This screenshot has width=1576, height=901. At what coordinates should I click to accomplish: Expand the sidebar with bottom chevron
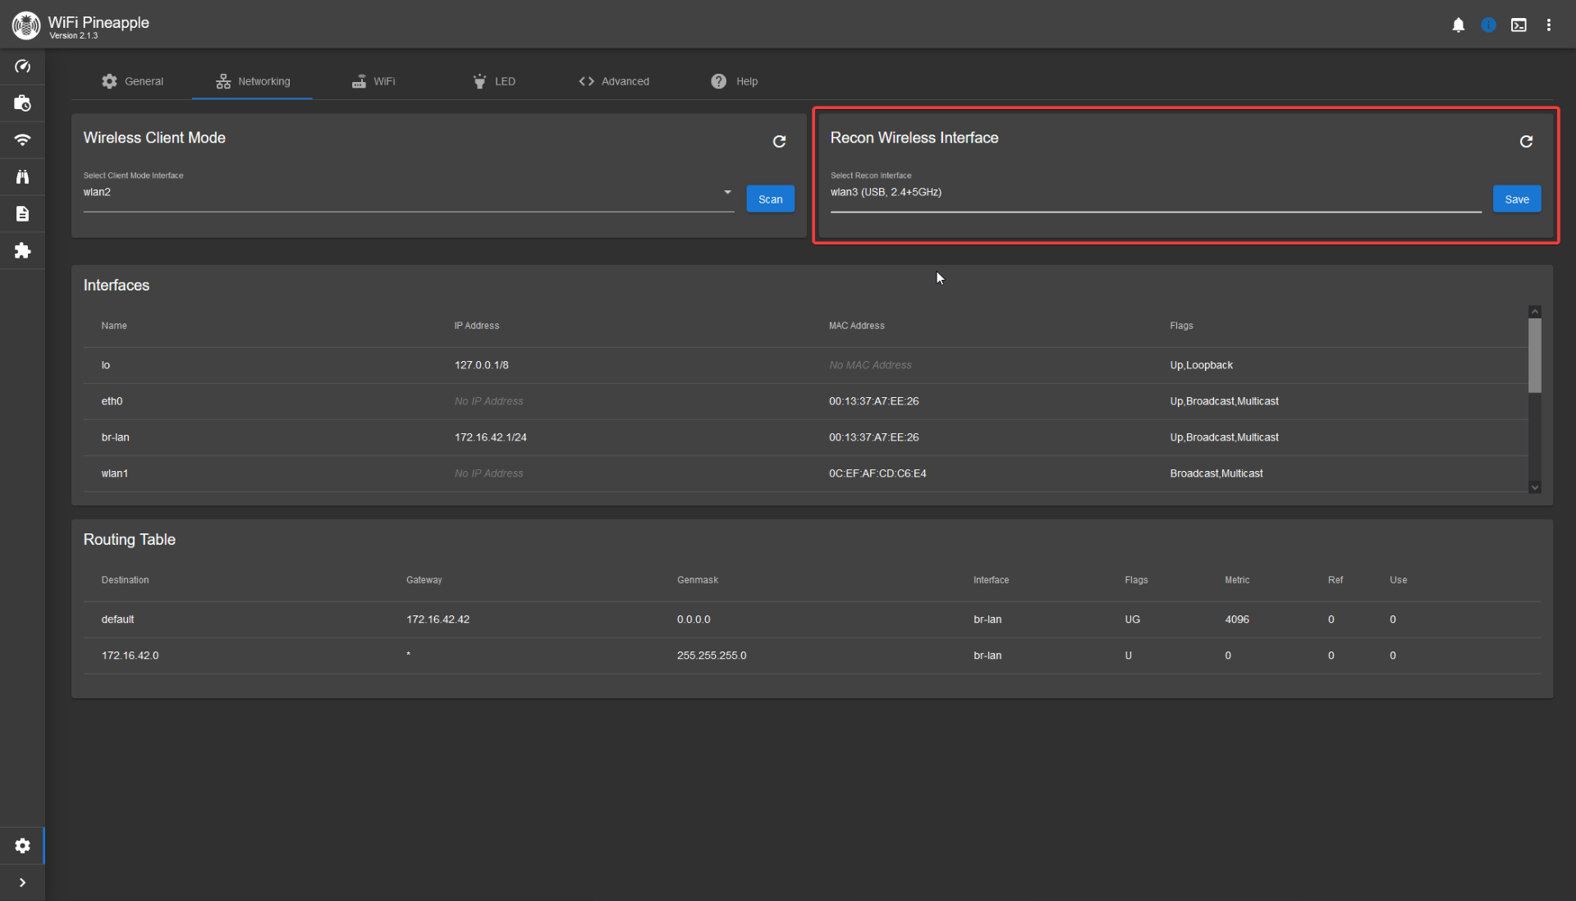[22, 883]
